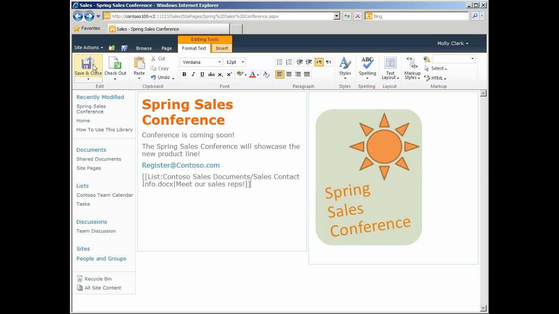Open the HTML dropdown
Viewport: 559px width, 314px height.
(435, 78)
